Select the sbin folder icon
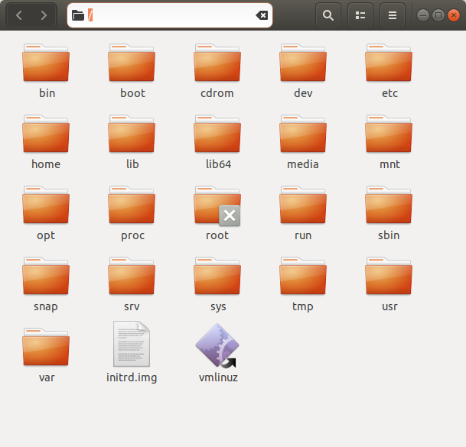This screenshot has width=466, height=447. point(389,205)
